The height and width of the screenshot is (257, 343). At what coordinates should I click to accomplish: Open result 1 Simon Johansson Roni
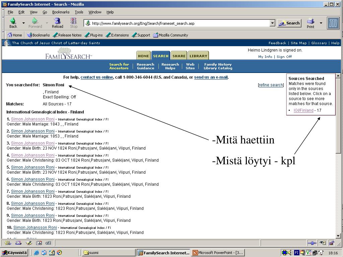pos(33,119)
